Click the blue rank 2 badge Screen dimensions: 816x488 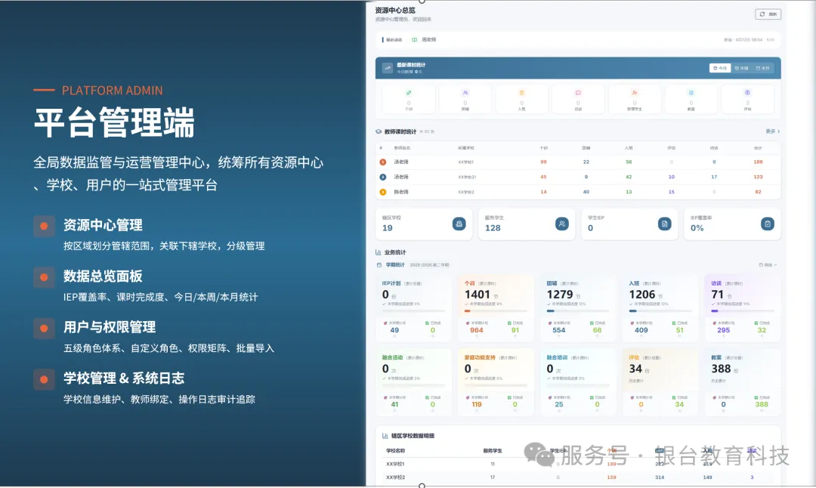point(383,177)
